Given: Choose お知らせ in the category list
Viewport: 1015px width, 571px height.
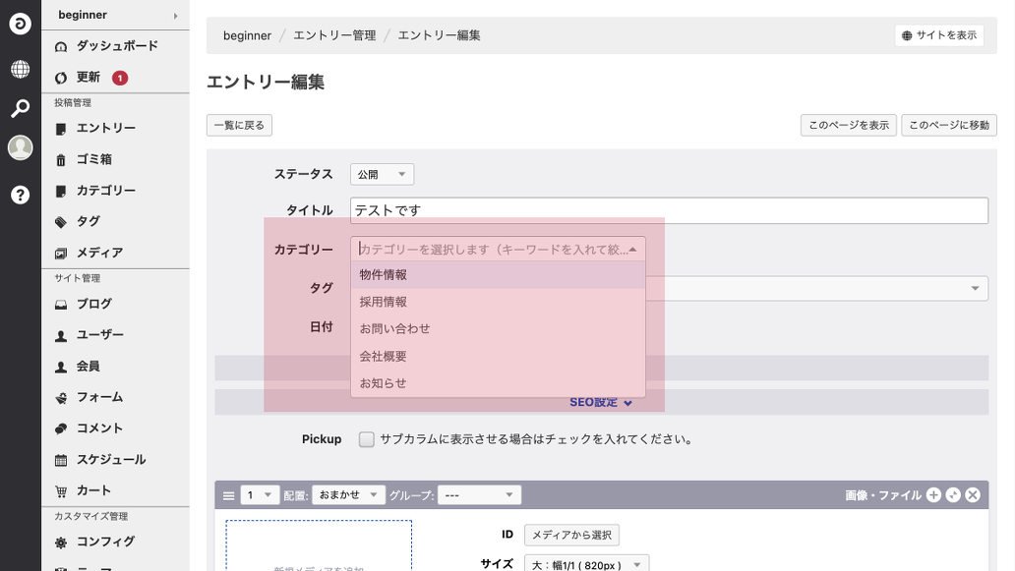Looking at the screenshot, I should point(383,383).
